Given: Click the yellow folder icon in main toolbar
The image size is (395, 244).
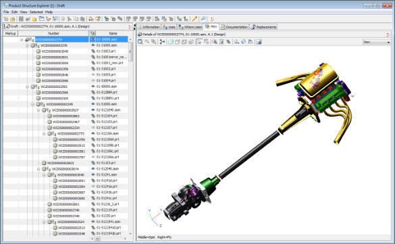Looking at the screenshot, I should (34, 19).
